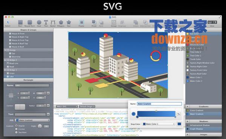Click the gradient midpoint handle

point(156,111)
